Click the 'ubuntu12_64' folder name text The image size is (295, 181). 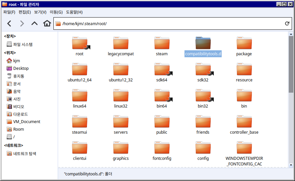click(x=80, y=80)
